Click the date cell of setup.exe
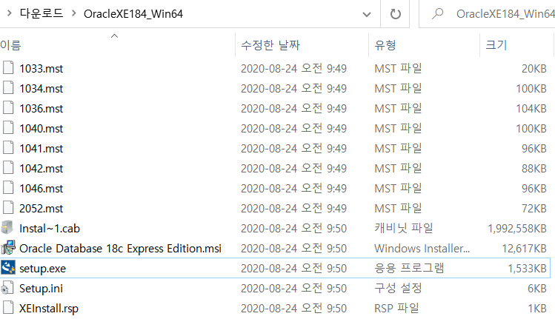This screenshot has height=319, width=555. [x=293, y=269]
